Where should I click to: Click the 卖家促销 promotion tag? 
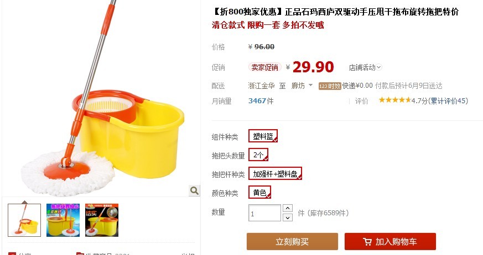264,67
